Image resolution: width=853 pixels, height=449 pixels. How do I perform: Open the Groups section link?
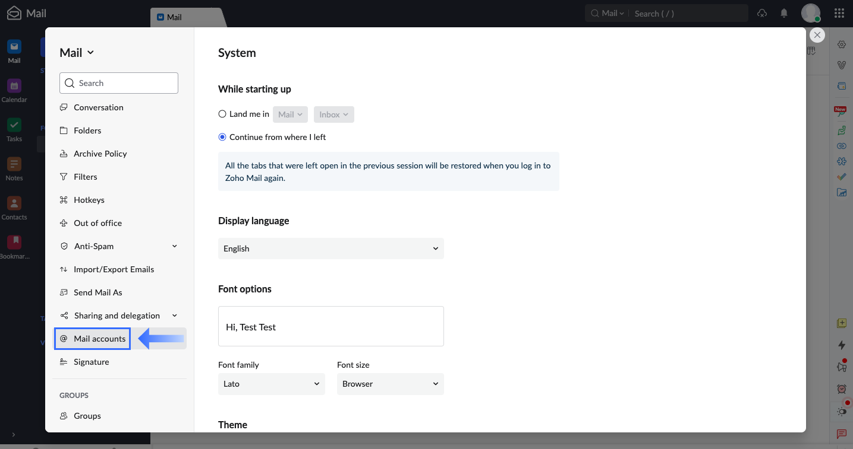click(86, 415)
